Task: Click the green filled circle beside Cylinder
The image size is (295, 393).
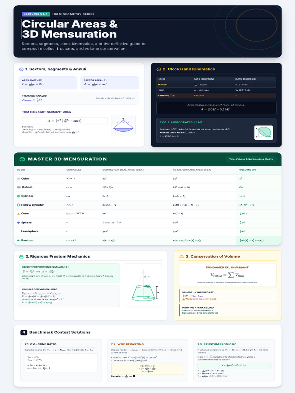Action: [18, 196]
